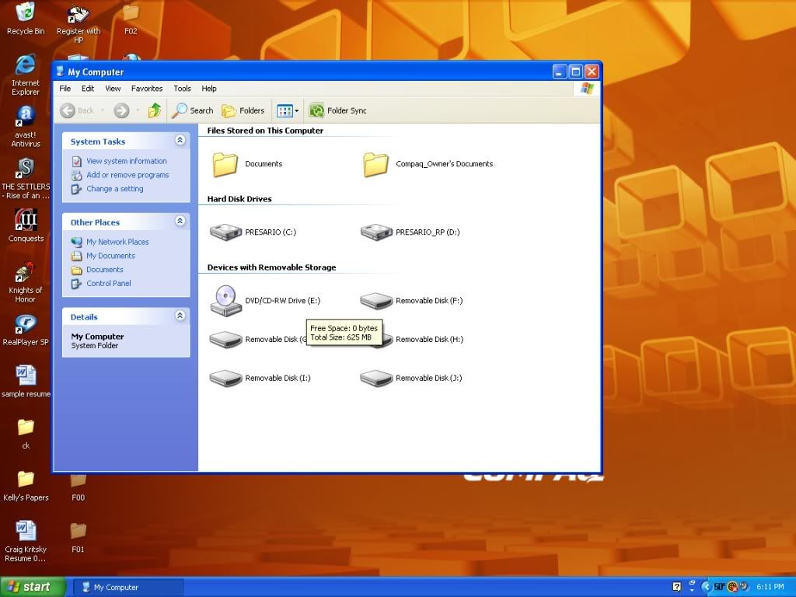Click the Forward navigation button
Viewport: 796px width, 597px height.
pyautogui.click(x=122, y=110)
